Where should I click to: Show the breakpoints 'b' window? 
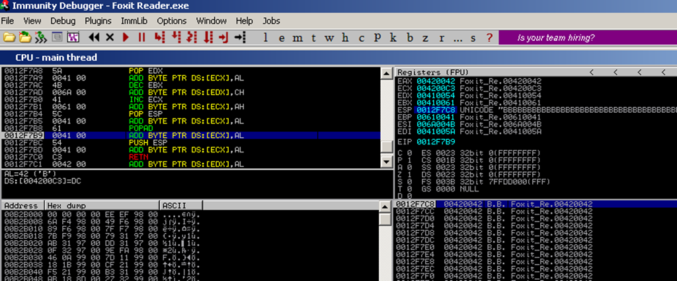[x=409, y=38]
